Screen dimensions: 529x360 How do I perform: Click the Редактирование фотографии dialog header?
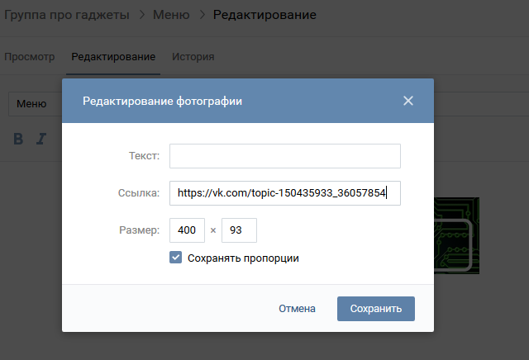click(163, 101)
